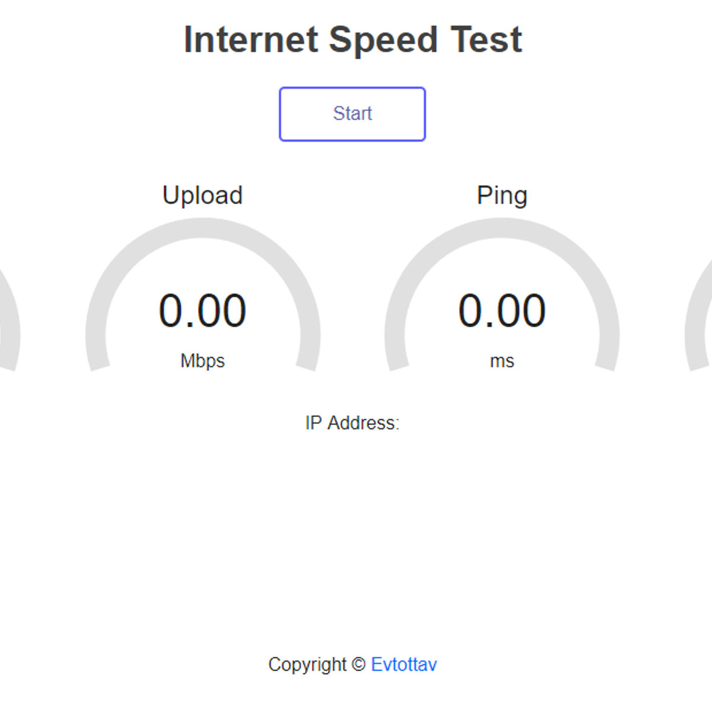Click the Copyright text in footer
The width and height of the screenshot is (712, 712).
click(x=307, y=665)
